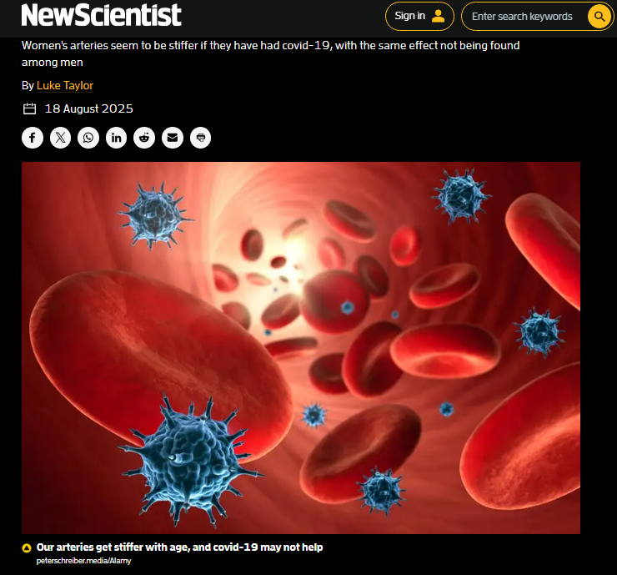The width and height of the screenshot is (617, 575).
Task: Select the 18 August 2025 date text
Action: point(89,108)
